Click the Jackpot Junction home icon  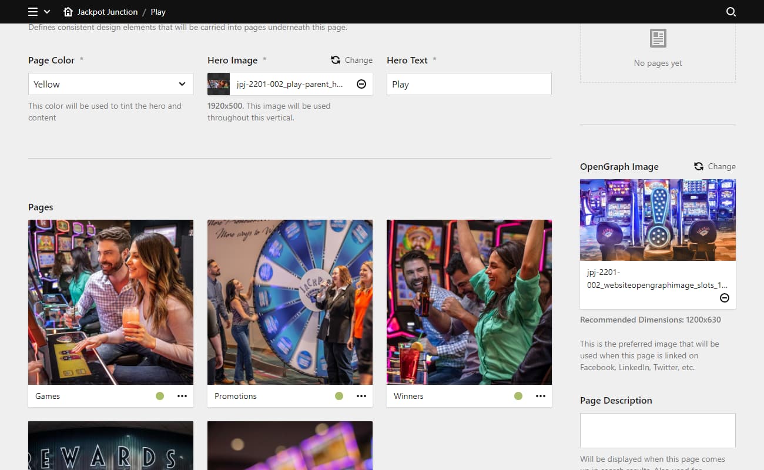68,12
